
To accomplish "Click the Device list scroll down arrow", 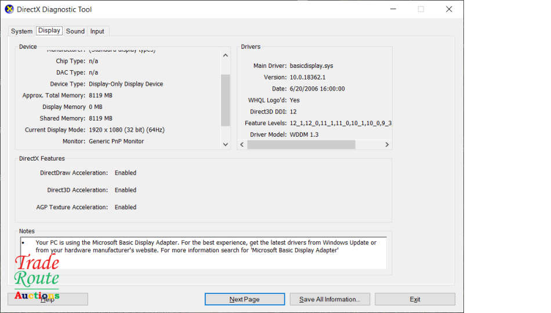I will pyautogui.click(x=226, y=144).
